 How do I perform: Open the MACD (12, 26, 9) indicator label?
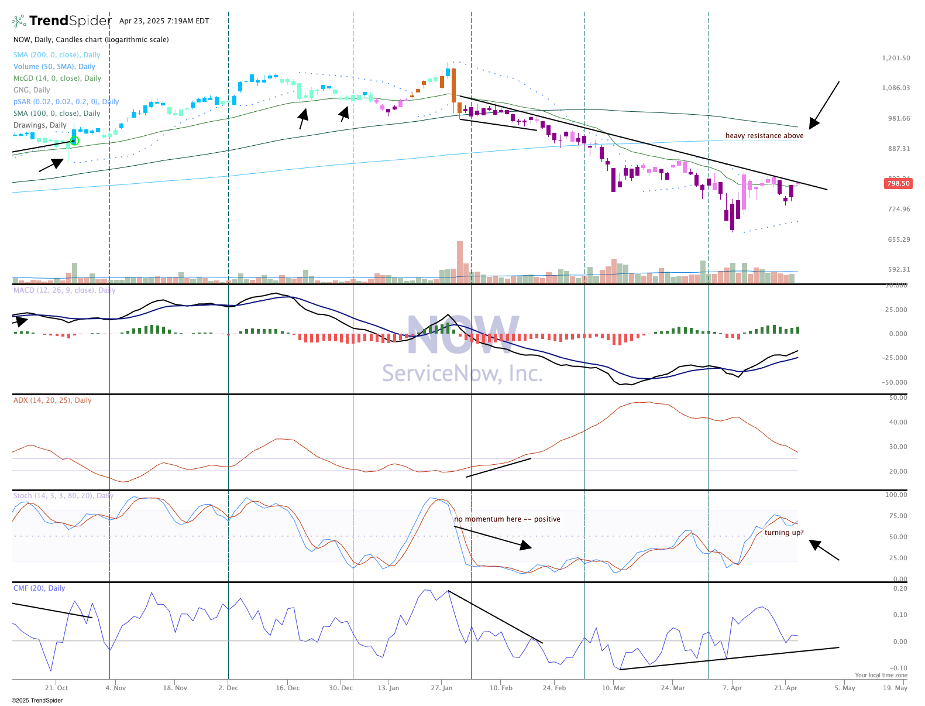tap(64, 290)
